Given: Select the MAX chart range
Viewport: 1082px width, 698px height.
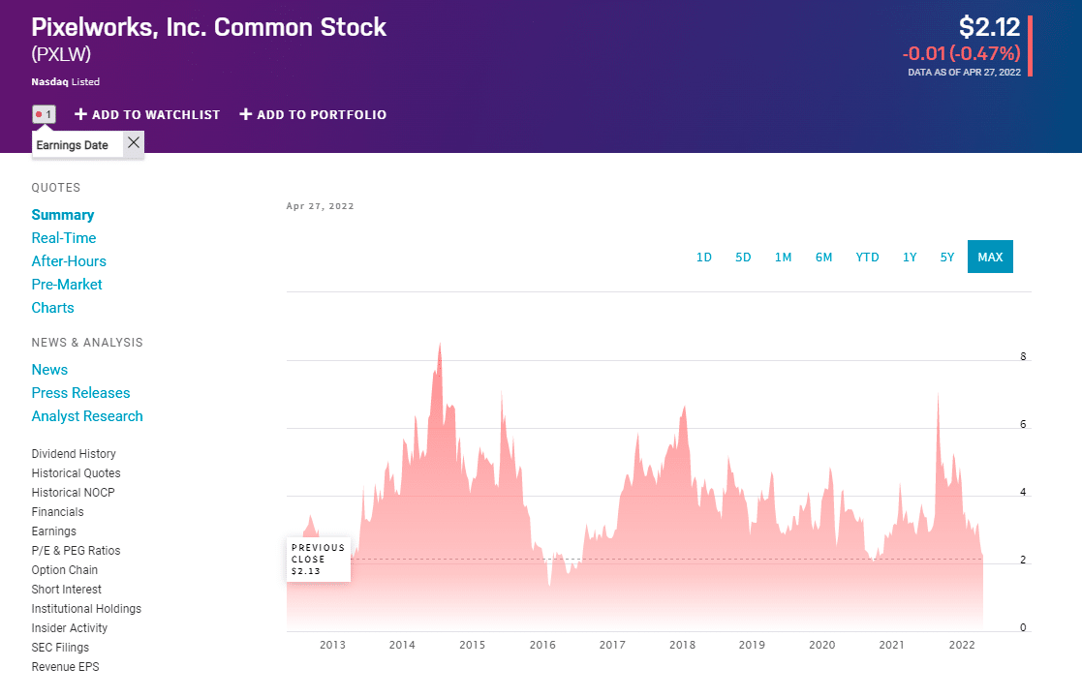Looking at the screenshot, I should click(x=990, y=257).
